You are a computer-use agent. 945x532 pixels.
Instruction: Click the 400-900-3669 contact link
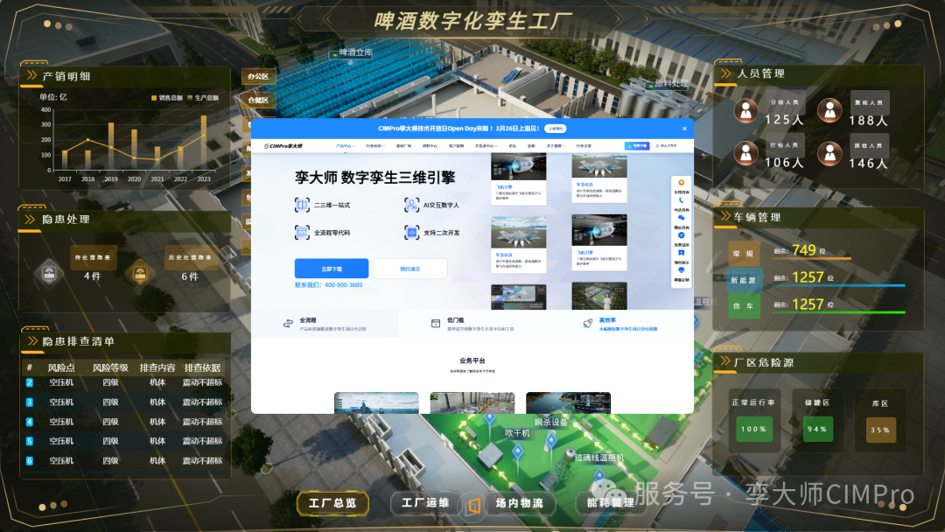[x=344, y=285]
